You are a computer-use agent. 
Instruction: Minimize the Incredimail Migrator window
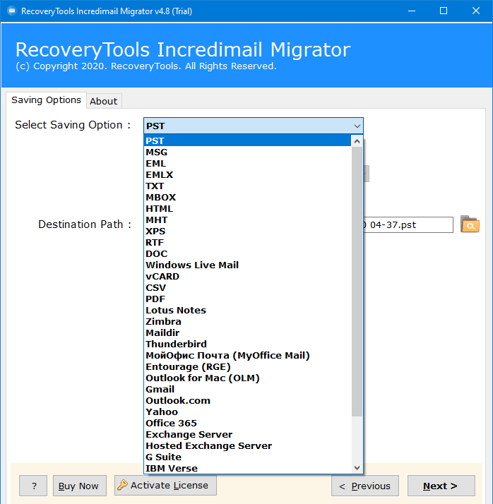(x=412, y=11)
